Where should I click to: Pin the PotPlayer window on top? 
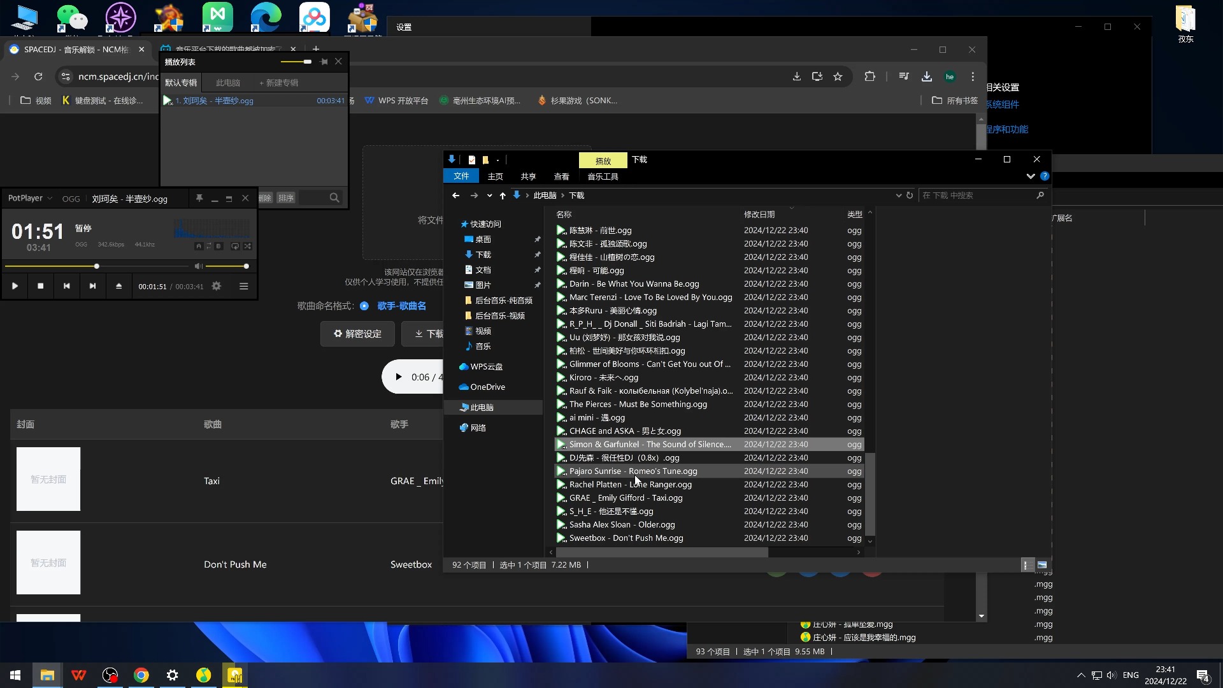click(x=199, y=199)
